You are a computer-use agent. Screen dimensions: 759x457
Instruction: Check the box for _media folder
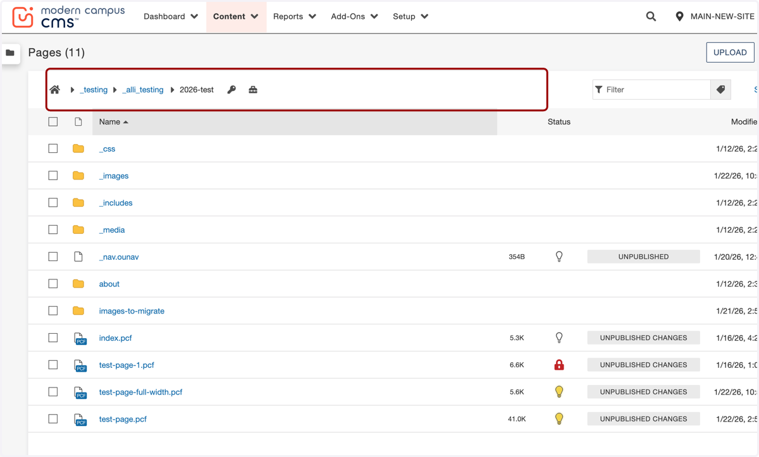click(x=53, y=229)
